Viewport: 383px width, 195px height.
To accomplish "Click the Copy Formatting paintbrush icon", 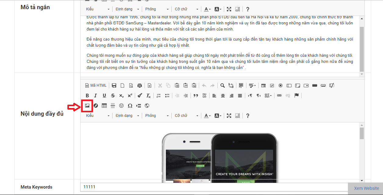I will (140, 96).
